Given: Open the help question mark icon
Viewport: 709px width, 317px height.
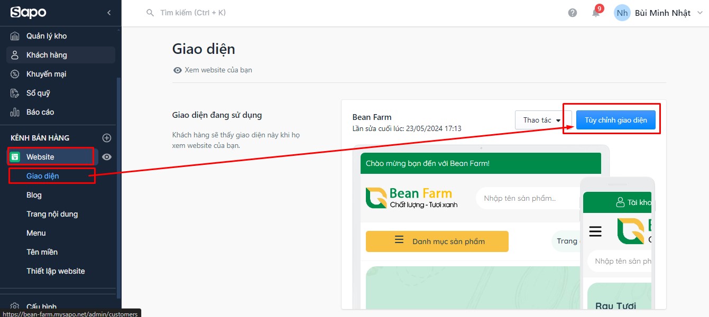Looking at the screenshot, I should click(x=573, y=13).
